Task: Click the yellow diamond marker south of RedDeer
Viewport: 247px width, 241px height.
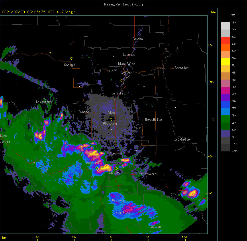Action: click(122, 80)
